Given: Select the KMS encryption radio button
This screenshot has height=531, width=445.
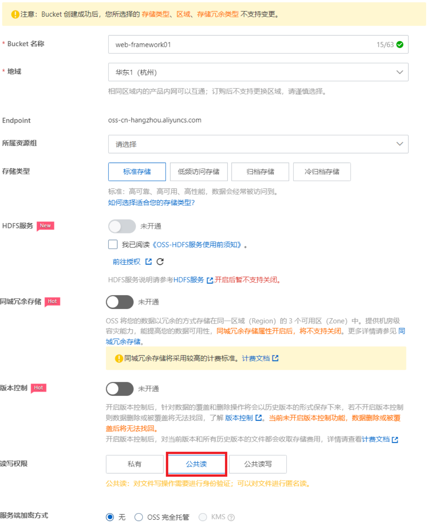Looking at the screenshot, I should [203, 517].
